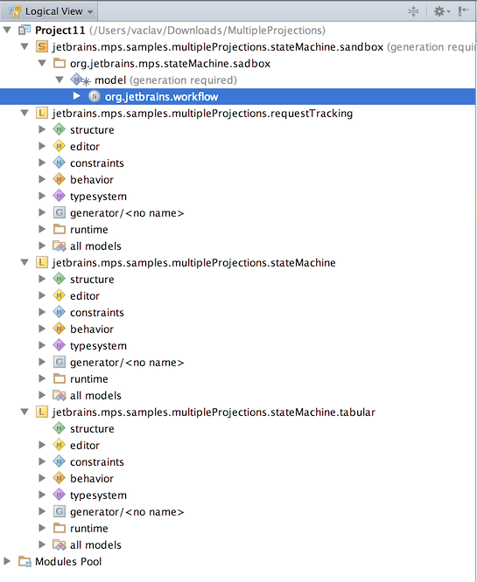Select the model (generation required) item

coord(165,80)
